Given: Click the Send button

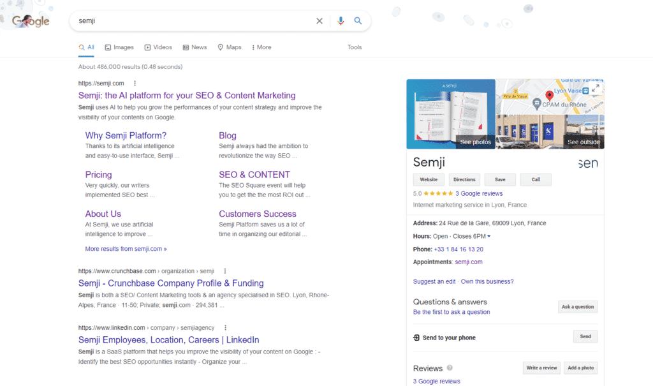Looking at the screenshot, I should 585,336.
